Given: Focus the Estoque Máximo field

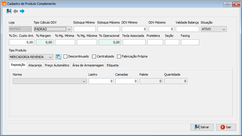Looking at the screenshot, I should (x=109, y=29).
